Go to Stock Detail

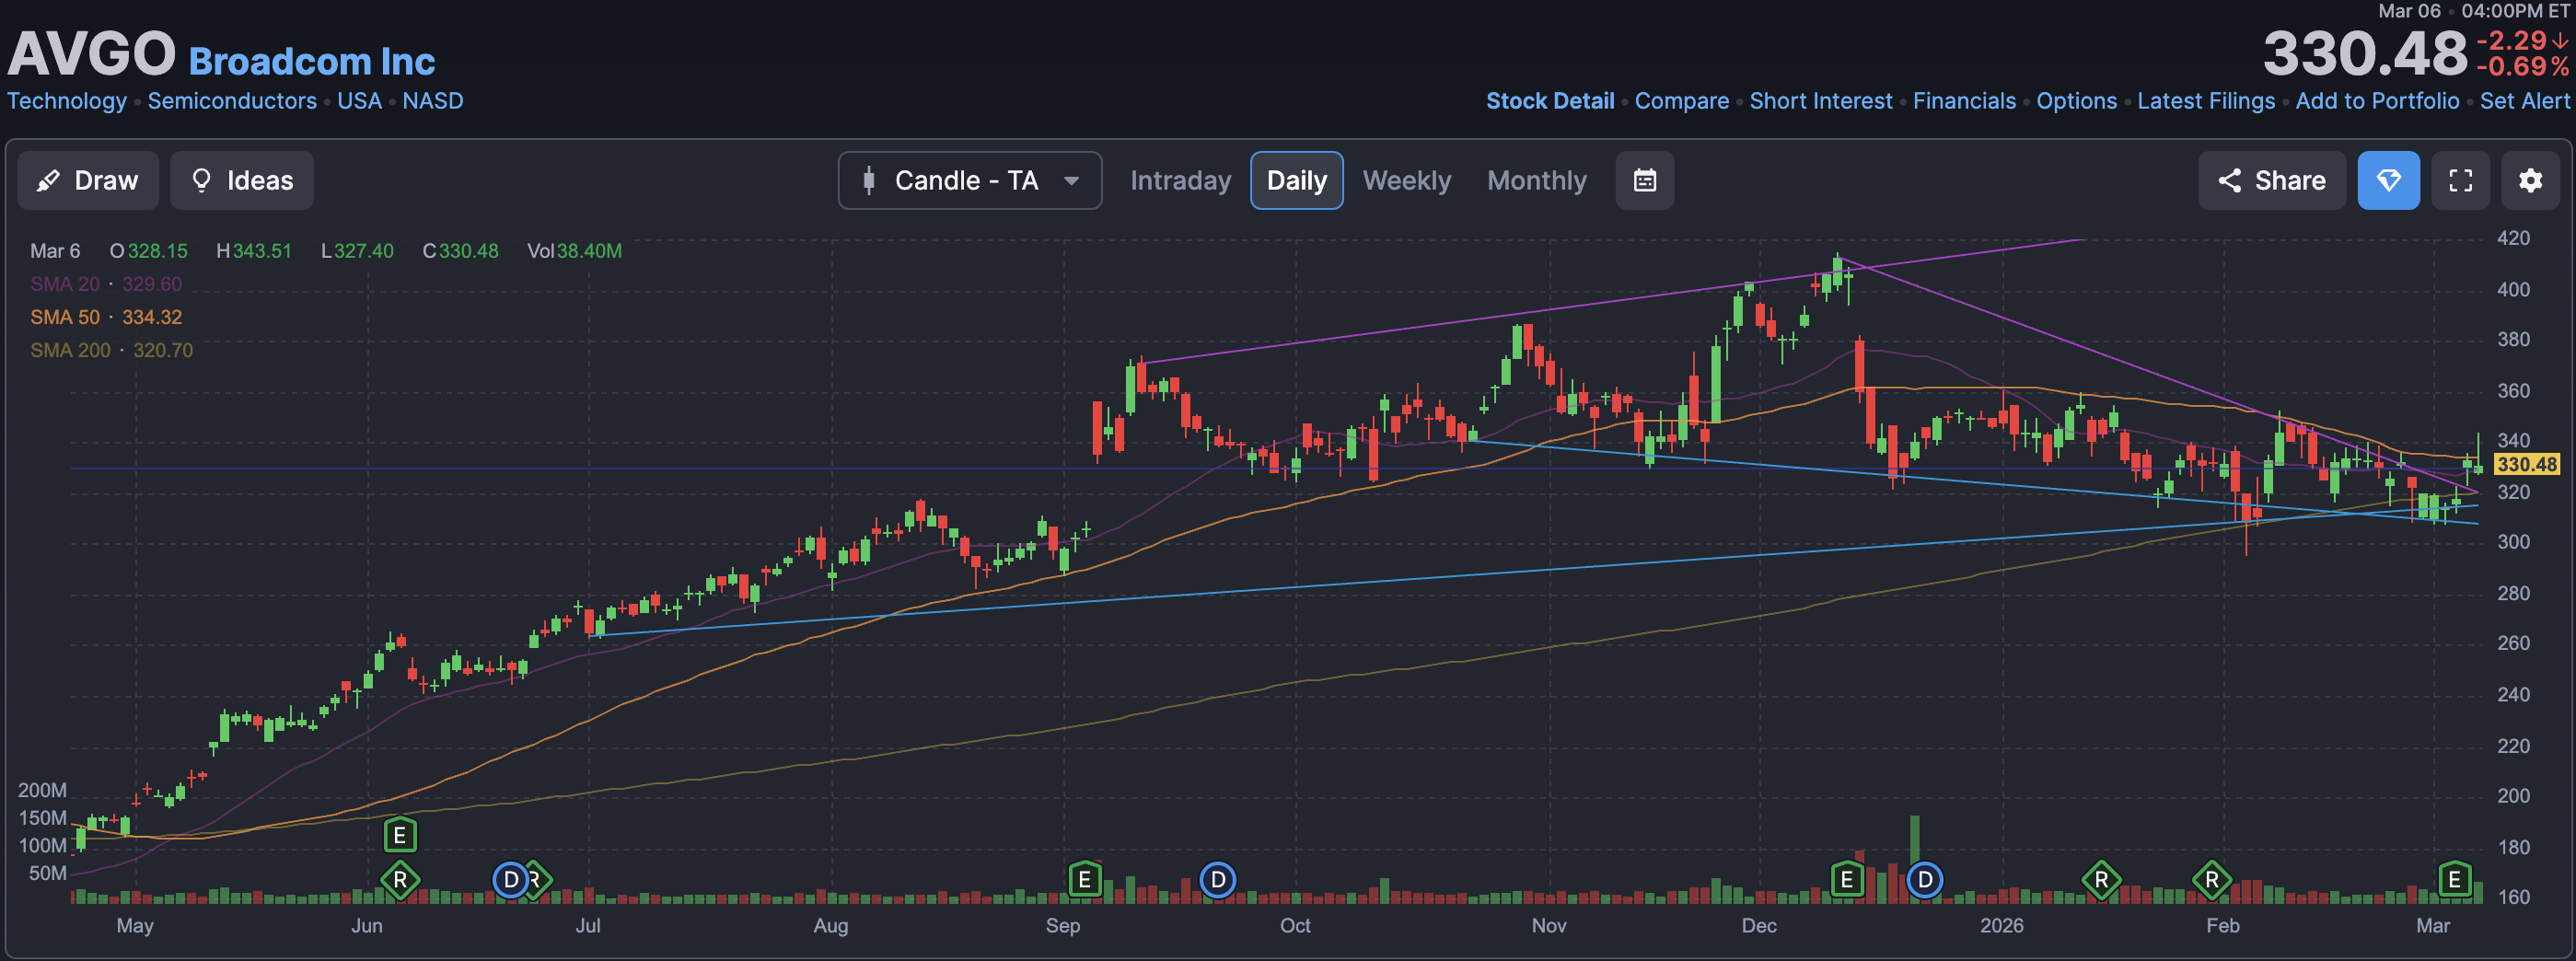point(1550,101)
